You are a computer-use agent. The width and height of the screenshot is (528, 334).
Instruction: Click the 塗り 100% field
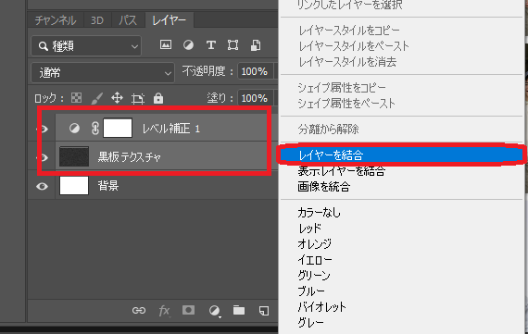click(x=255, y=98)
